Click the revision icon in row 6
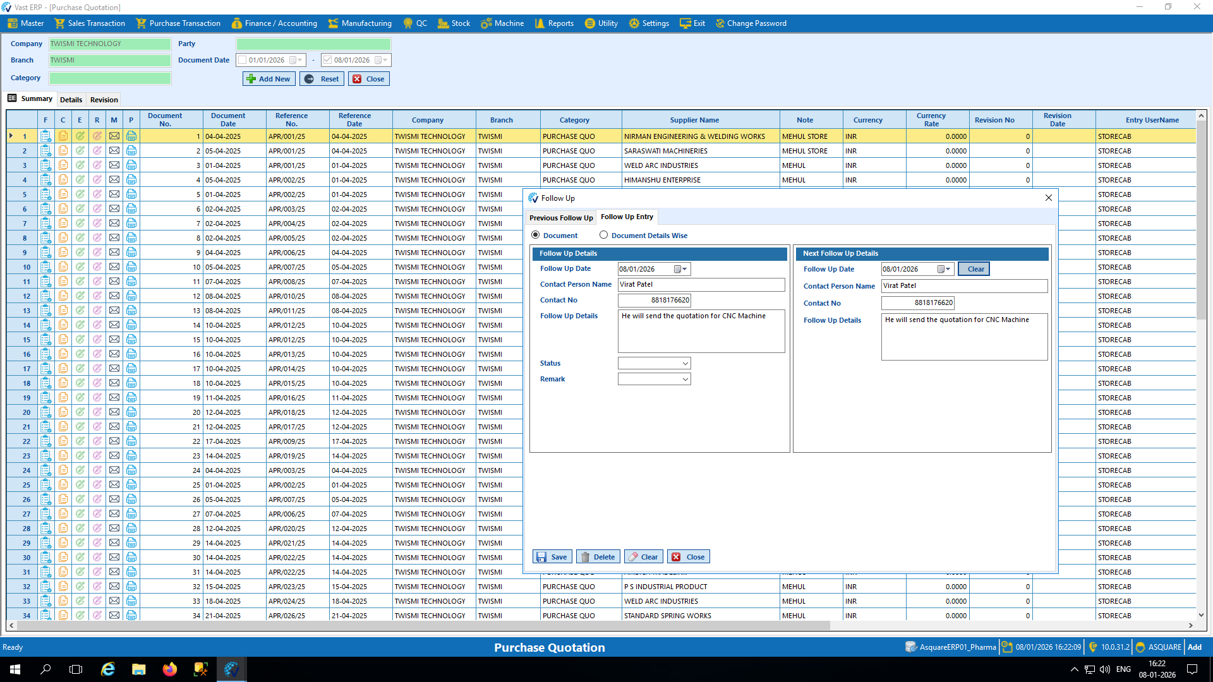 pos(97,208)
